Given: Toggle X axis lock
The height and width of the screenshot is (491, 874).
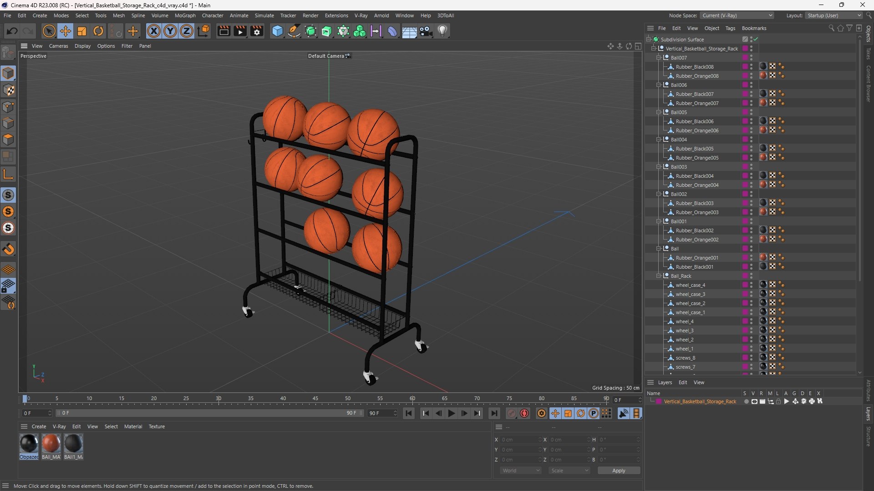Looking at the screenshot, I should coord(154,31).
